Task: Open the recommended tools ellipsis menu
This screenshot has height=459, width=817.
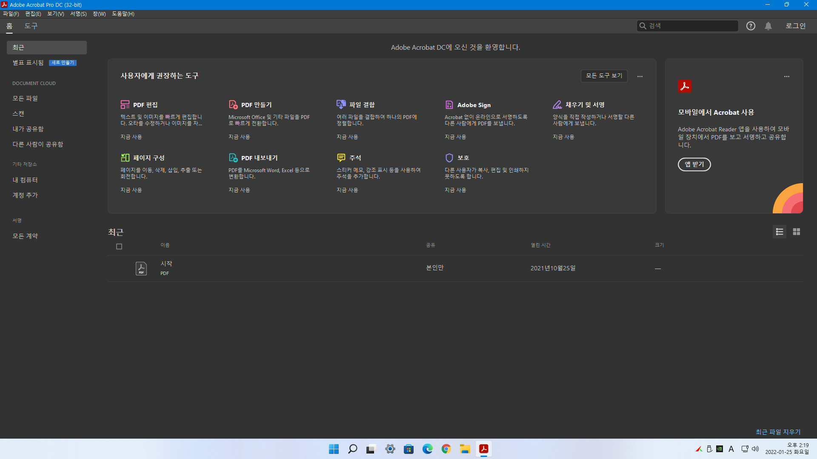Action: pyautogui.click(x=640, y=76)
